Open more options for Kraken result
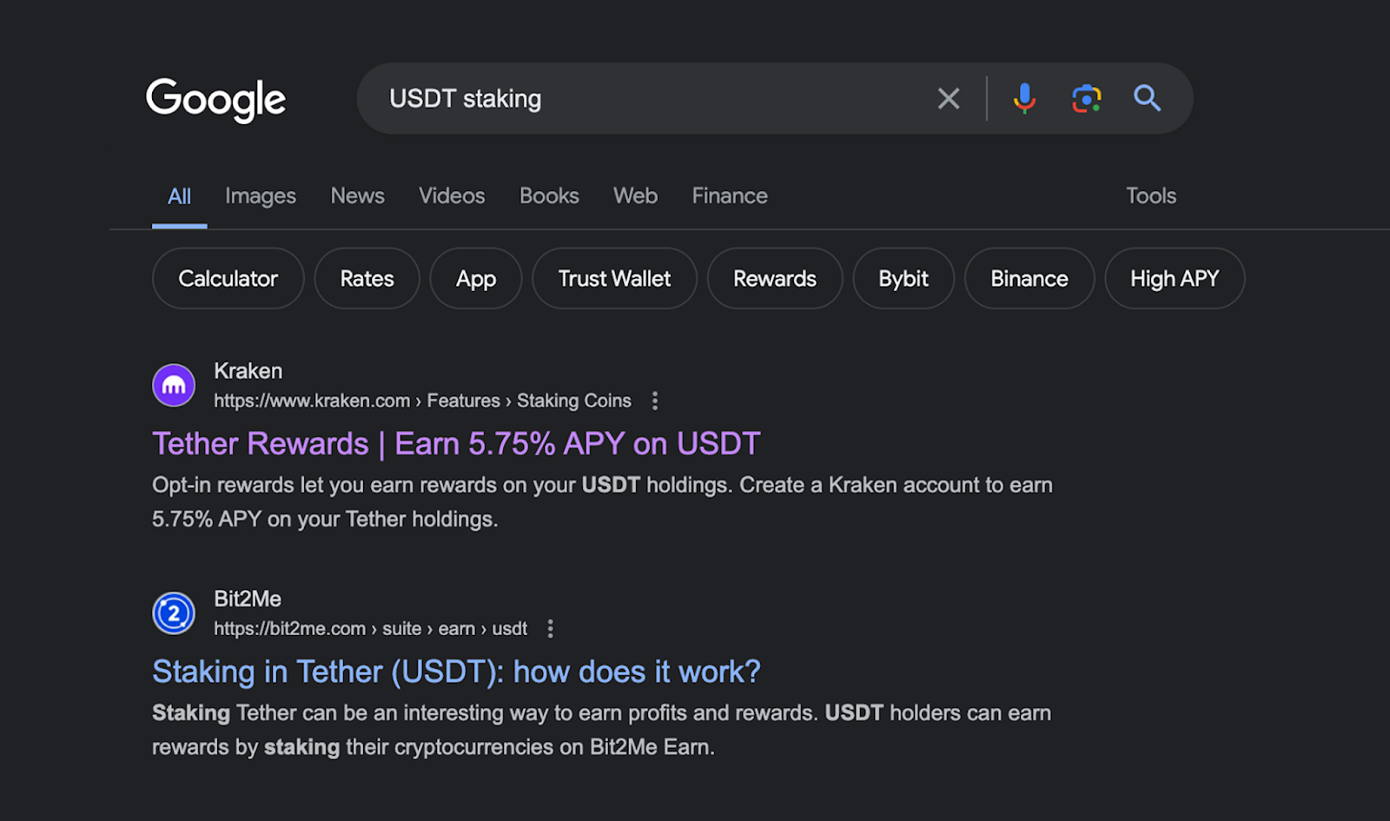Image resolution: width=1390 pixels, height=821 pixels. (655, 401)
